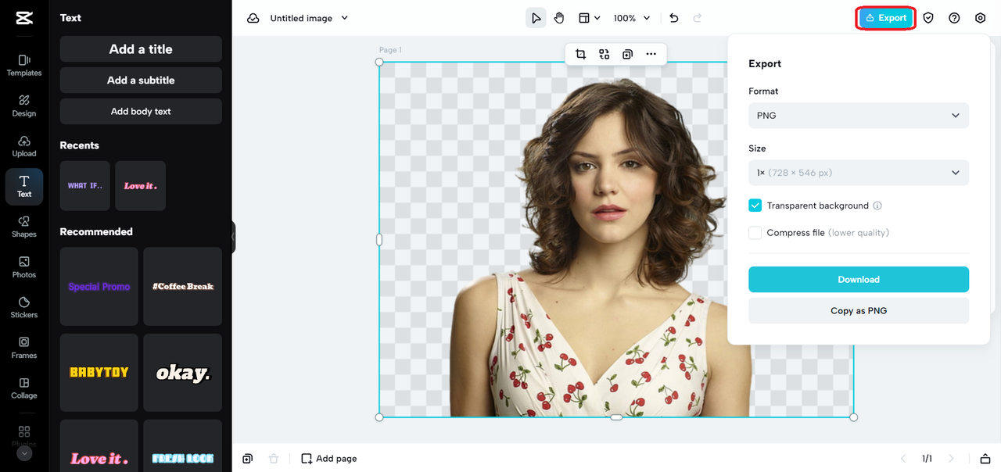The width and height of the screenshot is (1001, 472).
Task: Select the hand pan tool
Action: tap(559, 18)
